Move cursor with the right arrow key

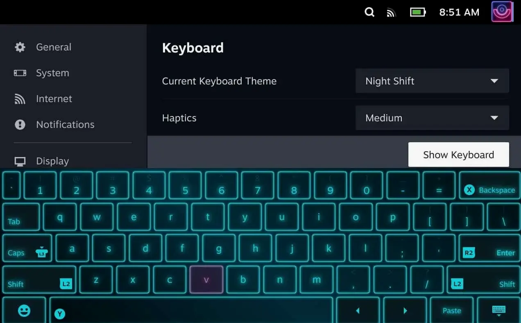point(405,310)
